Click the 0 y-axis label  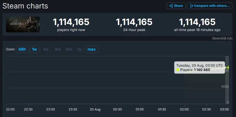click(x=228, y=102)
